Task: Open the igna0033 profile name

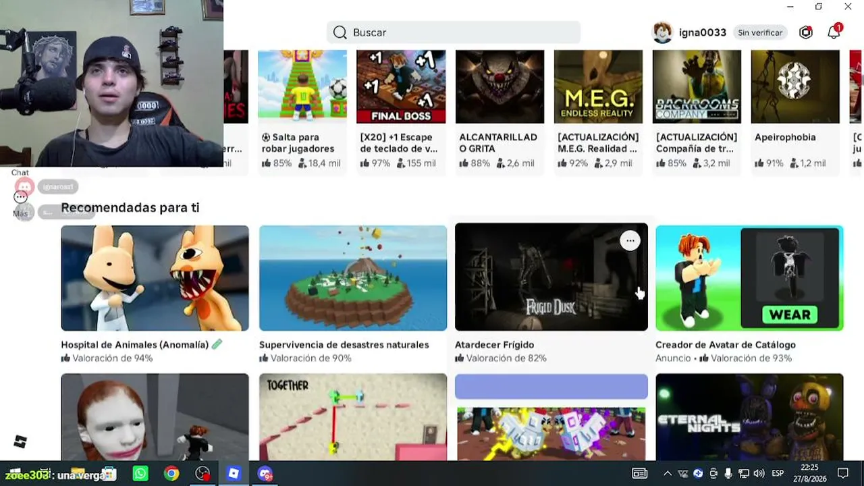Action: pos(703,32)
